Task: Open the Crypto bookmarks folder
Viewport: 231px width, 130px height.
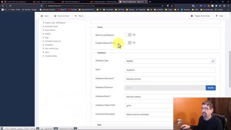Action: point(169,10)
